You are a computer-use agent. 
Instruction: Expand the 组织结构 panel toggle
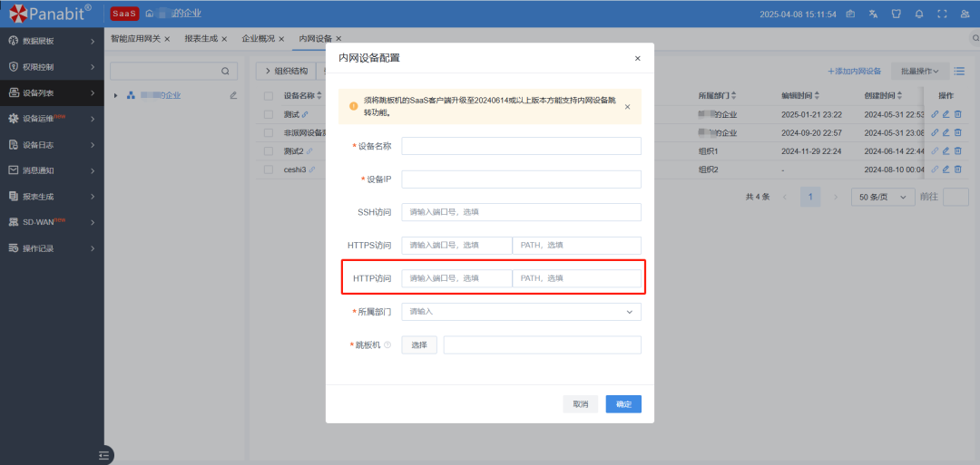pos(286,71)
